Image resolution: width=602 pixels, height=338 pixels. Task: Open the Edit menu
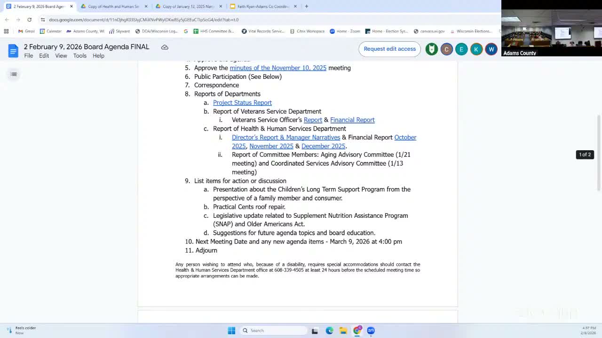[x=44, y=56]
